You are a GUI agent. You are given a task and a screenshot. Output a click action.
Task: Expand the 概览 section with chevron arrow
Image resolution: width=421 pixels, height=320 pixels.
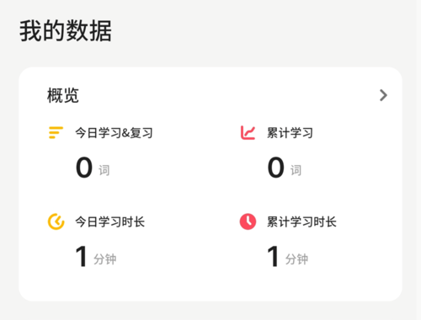(383, 95)
